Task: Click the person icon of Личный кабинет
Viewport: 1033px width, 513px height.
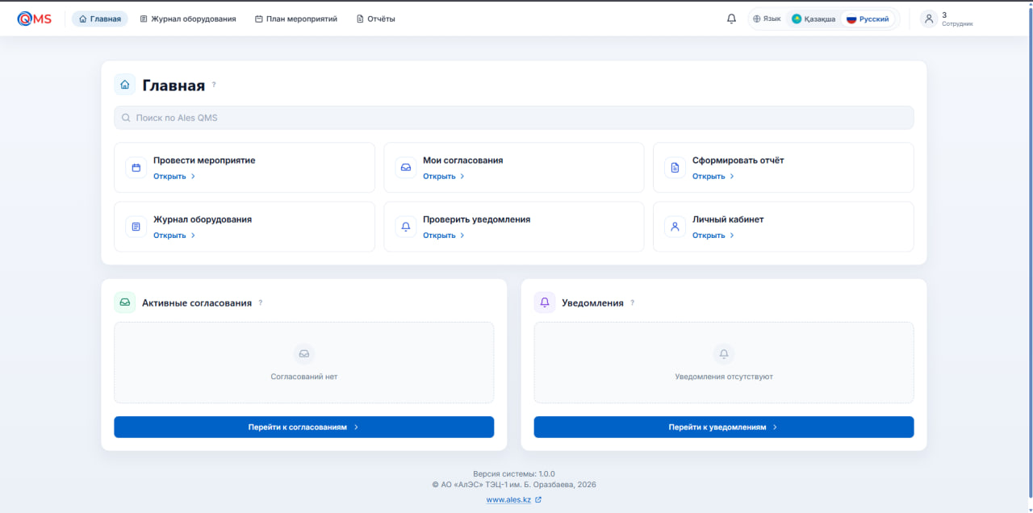Action: 675,227
